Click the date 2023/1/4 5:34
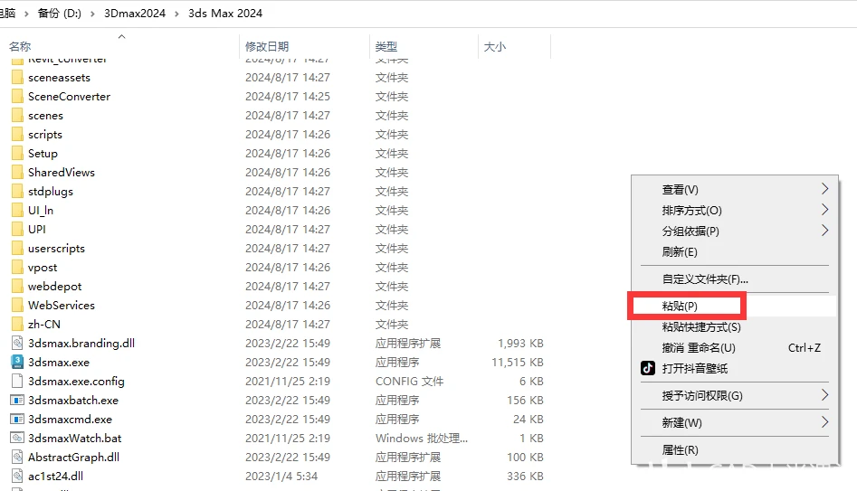The image size is (857, 491). pos(281,477)
